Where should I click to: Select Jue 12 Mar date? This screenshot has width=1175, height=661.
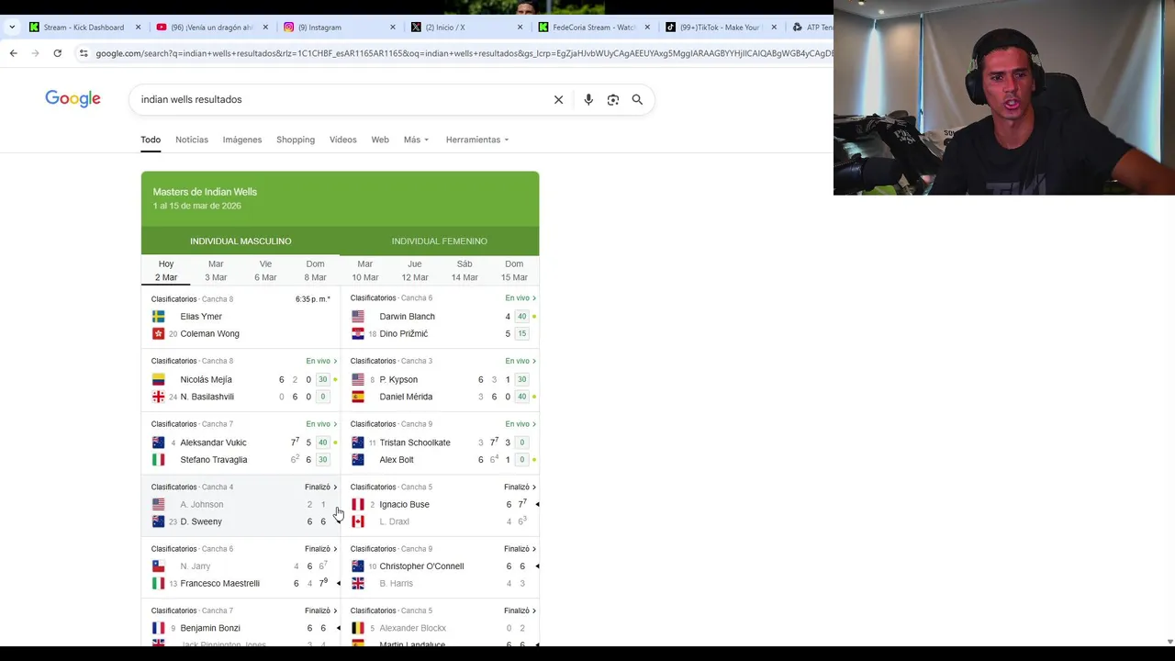click(415, 271)
